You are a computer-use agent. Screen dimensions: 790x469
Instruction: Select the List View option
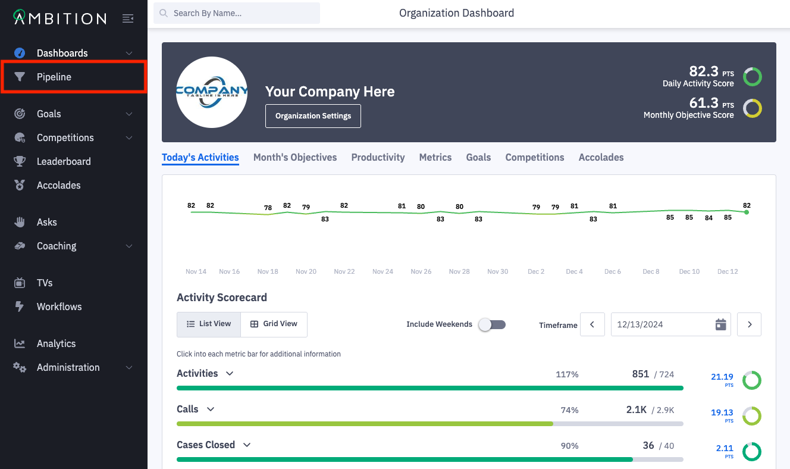pyautogui.click(x=209, y=324)
